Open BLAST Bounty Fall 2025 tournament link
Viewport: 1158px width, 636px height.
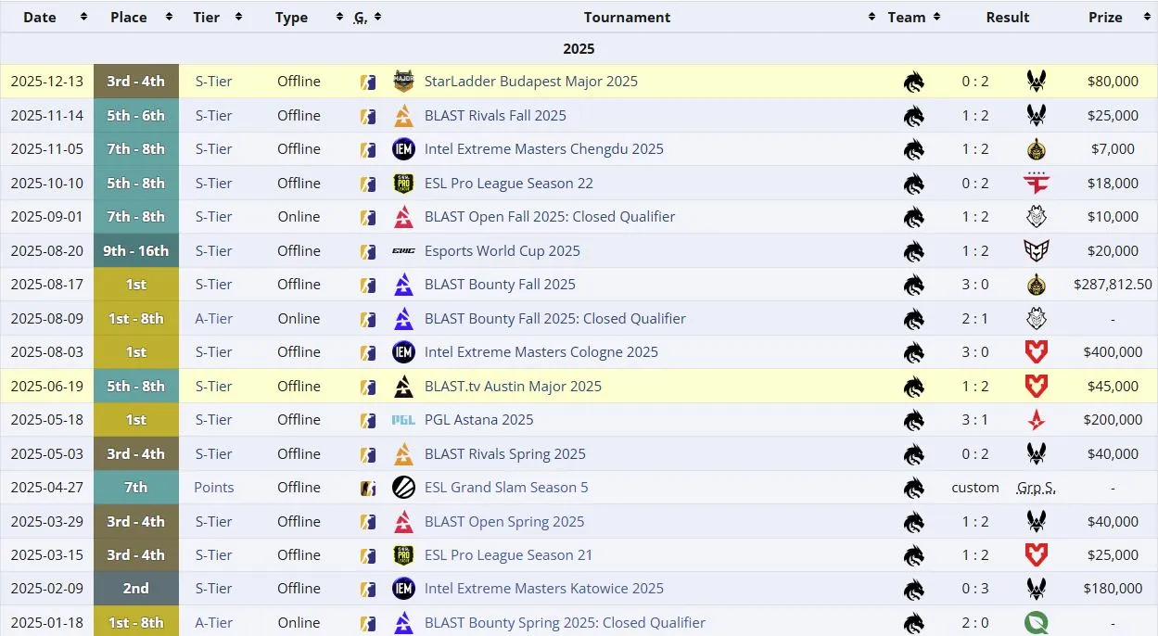click(500, 285)
